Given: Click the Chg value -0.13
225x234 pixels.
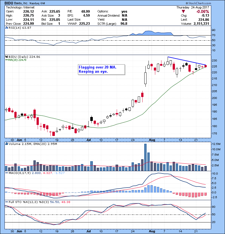Looking at the screenshot, I should [x=205, y=16].
